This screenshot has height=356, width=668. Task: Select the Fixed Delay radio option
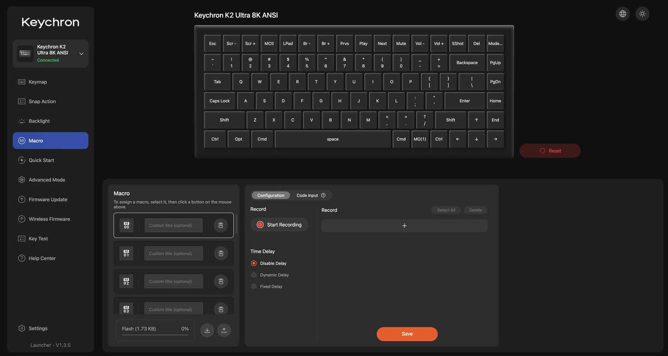tap(254, 286)
